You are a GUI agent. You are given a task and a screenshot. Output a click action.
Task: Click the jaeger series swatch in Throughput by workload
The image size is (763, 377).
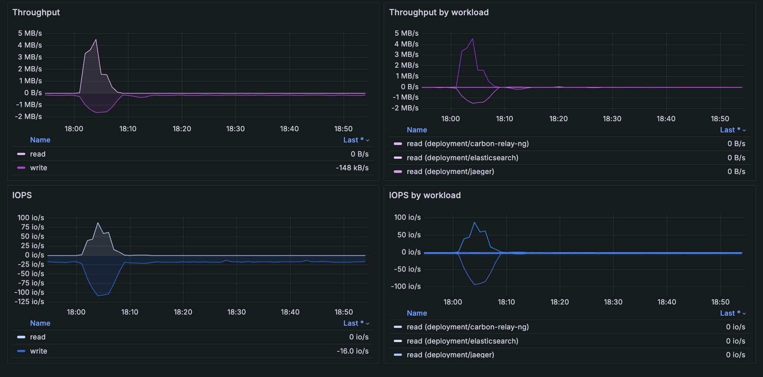[398, 172]
